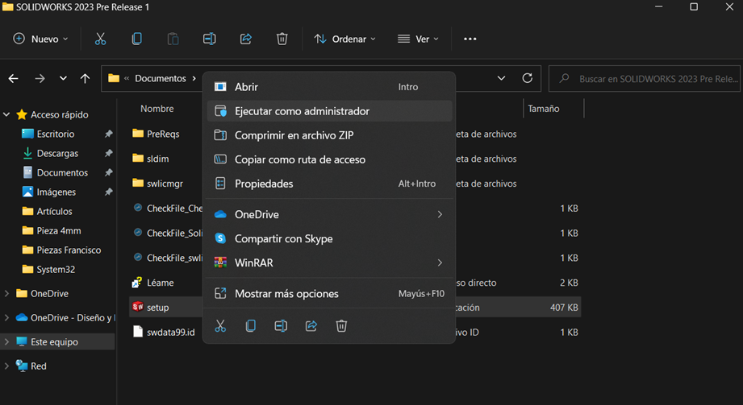Refresh the current folder
The width and height of the screenshot is (743, 405).
click(527, 78)
